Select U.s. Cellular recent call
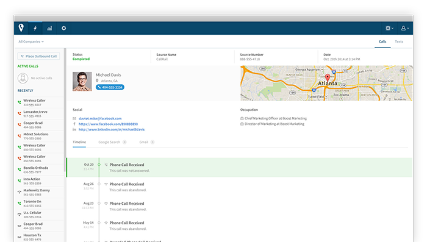Image resolution: width=427 pixels, height=242 pixels. (x=40, y=215)
